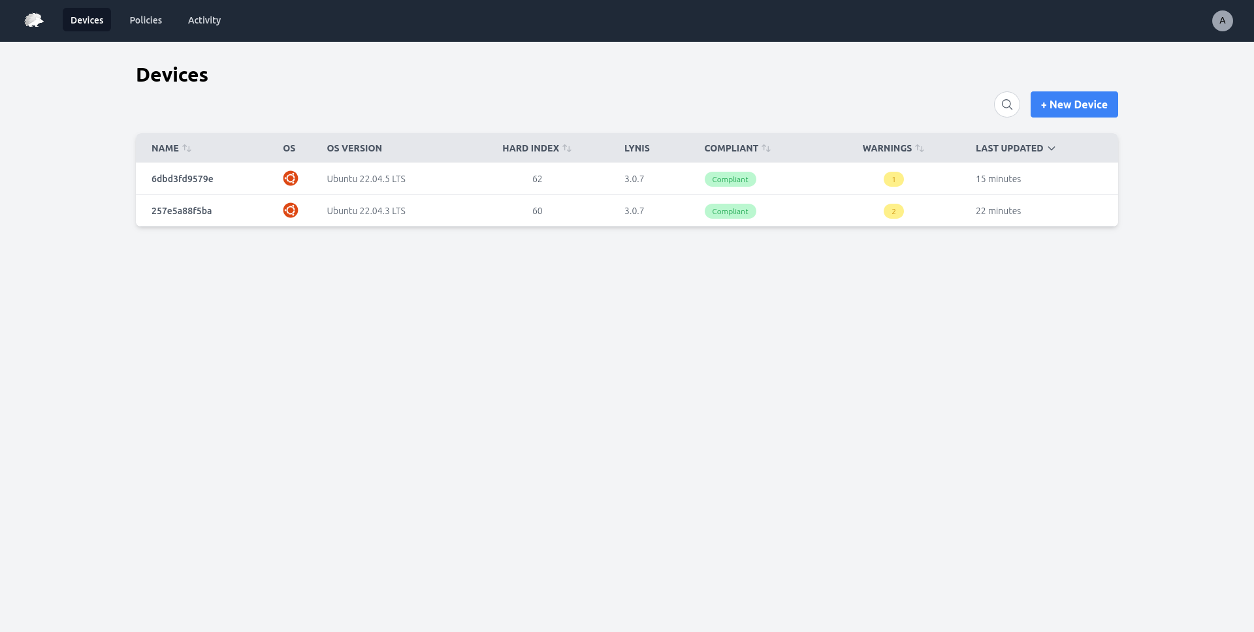This screenshot has width=1254, height=632.
Task: Open the search function
Action: 1006,104
